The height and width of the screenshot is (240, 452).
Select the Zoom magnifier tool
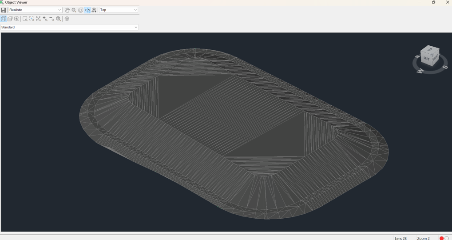[x=74, y=10]
